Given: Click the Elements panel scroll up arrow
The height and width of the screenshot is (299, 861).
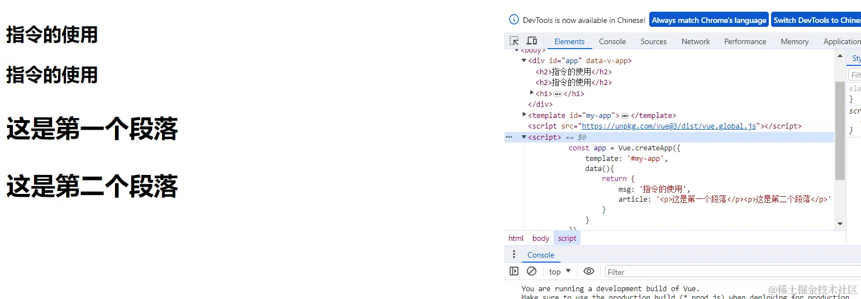Looking at the screenshot, I should tap(840, 56).
